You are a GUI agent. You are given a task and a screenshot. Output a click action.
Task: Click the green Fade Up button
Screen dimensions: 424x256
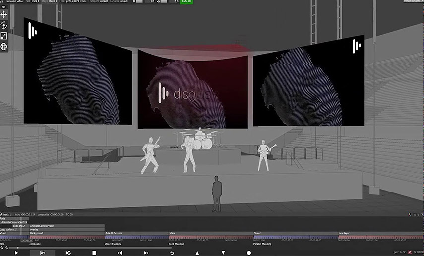(x=186, y=1)
